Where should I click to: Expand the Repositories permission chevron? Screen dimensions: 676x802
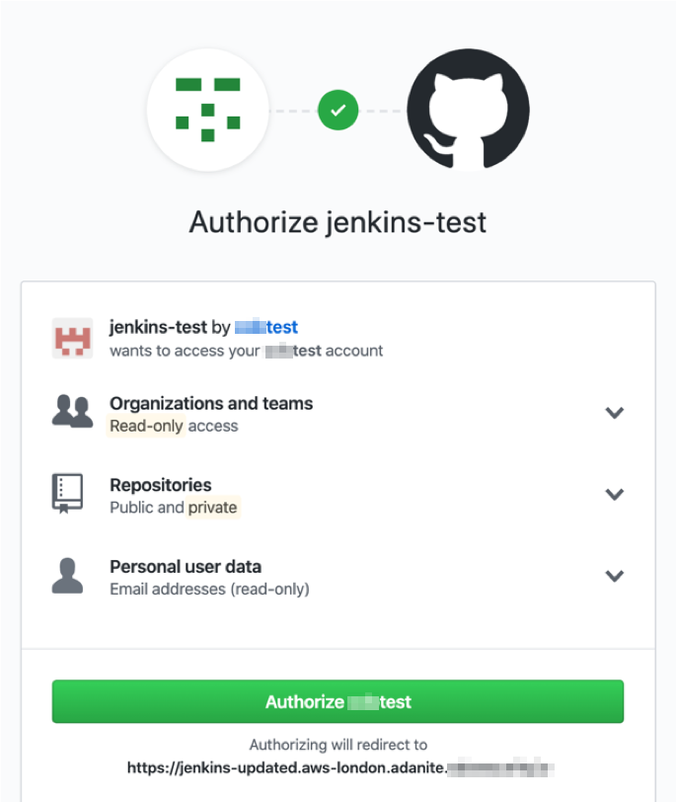coord(614,494)
